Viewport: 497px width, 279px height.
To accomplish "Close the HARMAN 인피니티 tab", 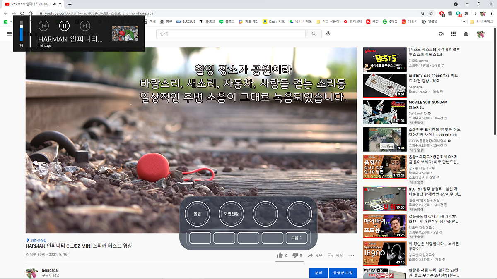I will (60, 4).
